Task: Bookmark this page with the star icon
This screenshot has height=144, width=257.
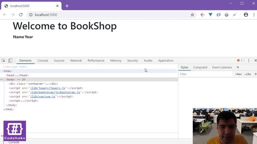Action: click(192, 15)
